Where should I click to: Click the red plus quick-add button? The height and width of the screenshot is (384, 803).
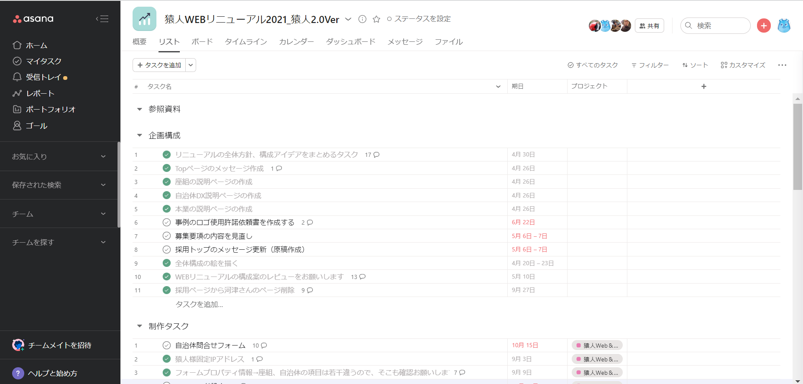(764, 26)
